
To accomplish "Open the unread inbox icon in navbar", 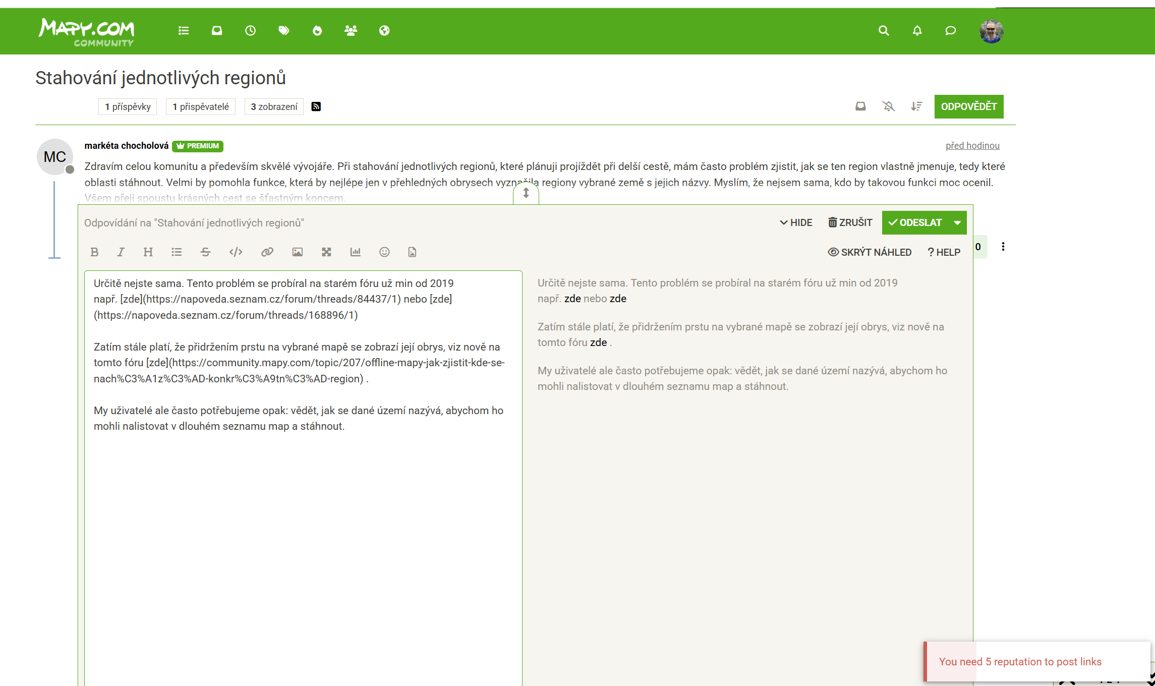I will click(x=217, y=31).
